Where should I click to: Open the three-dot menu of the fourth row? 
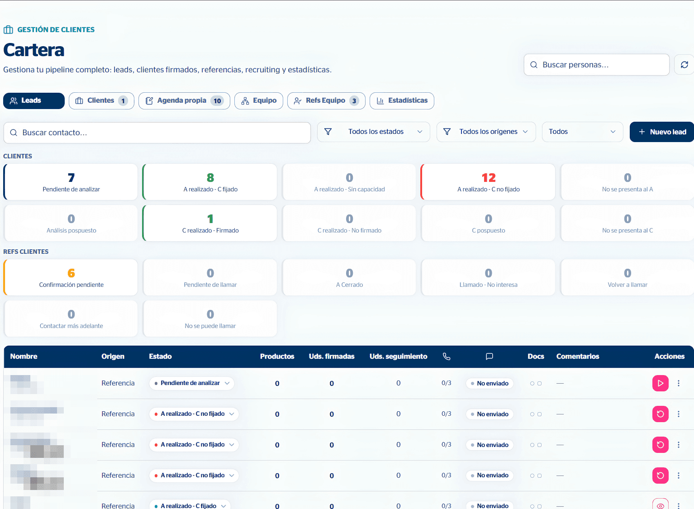click(x=679, y=476)
